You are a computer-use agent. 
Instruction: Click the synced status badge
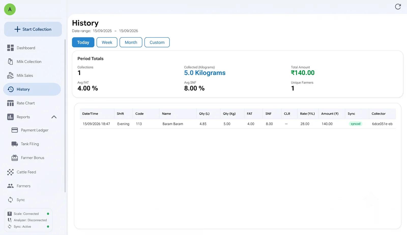point(355,124)
